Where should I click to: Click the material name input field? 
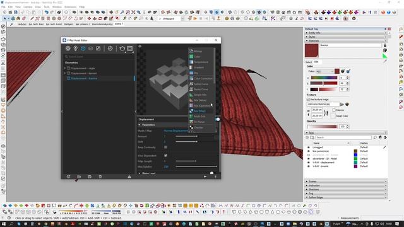[350, 45]
